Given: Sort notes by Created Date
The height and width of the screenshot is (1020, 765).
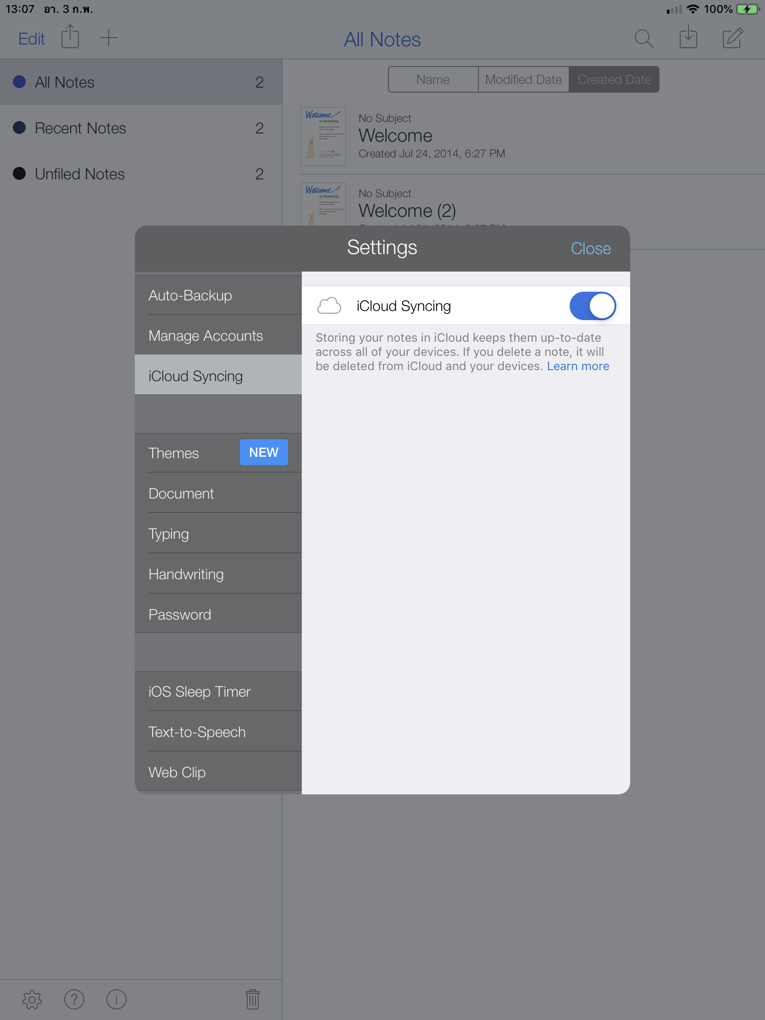Looking at the screenshot, I should tap(614, 79).
